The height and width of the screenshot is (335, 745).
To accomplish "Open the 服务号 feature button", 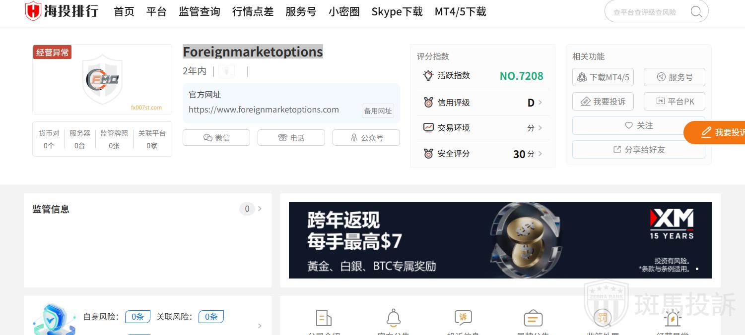I will (x=674, y=77).
